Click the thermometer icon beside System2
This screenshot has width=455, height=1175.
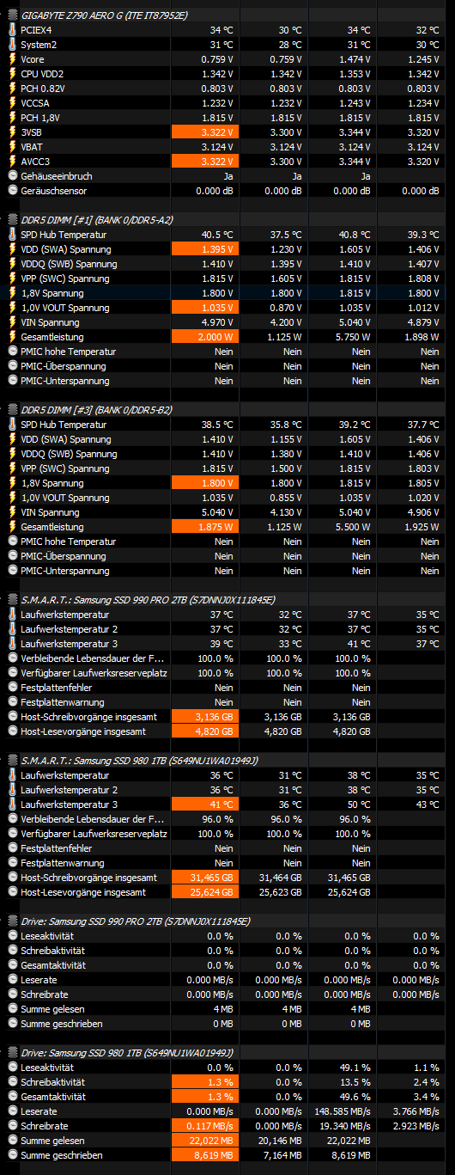12,45
